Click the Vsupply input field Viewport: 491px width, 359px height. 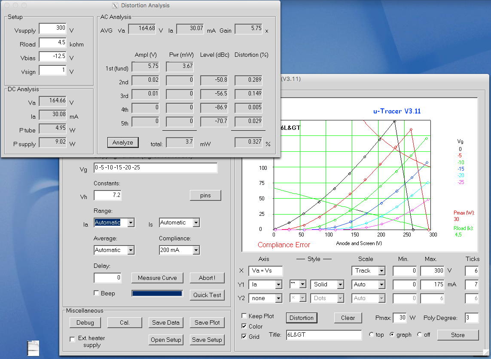coord(52,28)
